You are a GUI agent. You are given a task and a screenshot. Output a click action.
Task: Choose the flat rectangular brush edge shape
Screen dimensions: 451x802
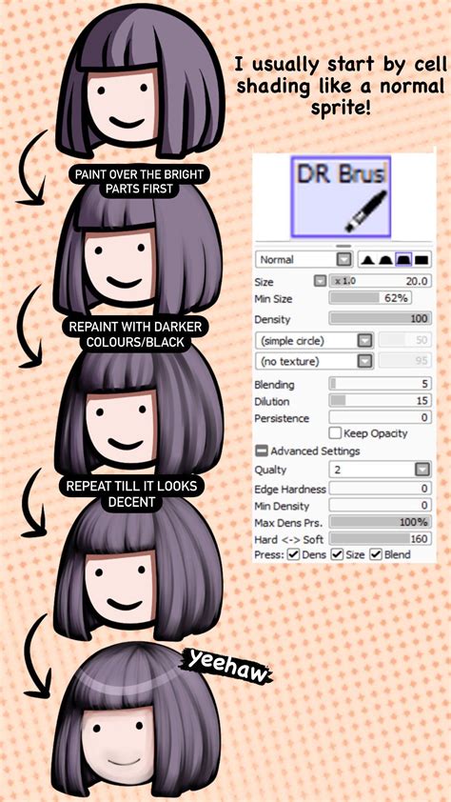(421, 260)
